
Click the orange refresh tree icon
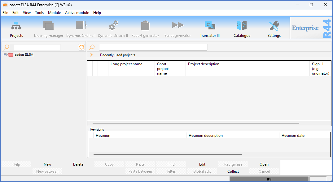point(81,47)
